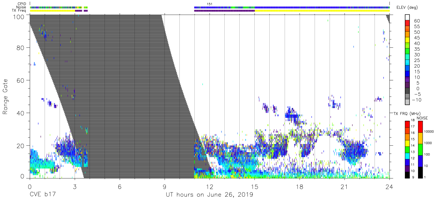Select the Range Gate y-axis title
438x202 pixels.
point(5,97)
